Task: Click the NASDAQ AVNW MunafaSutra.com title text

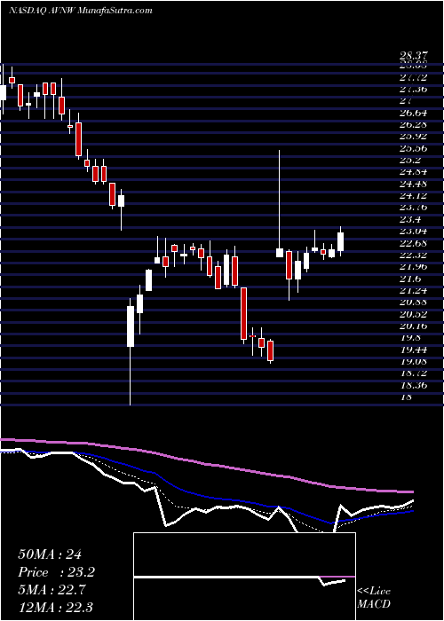Action: coord(81,11)
